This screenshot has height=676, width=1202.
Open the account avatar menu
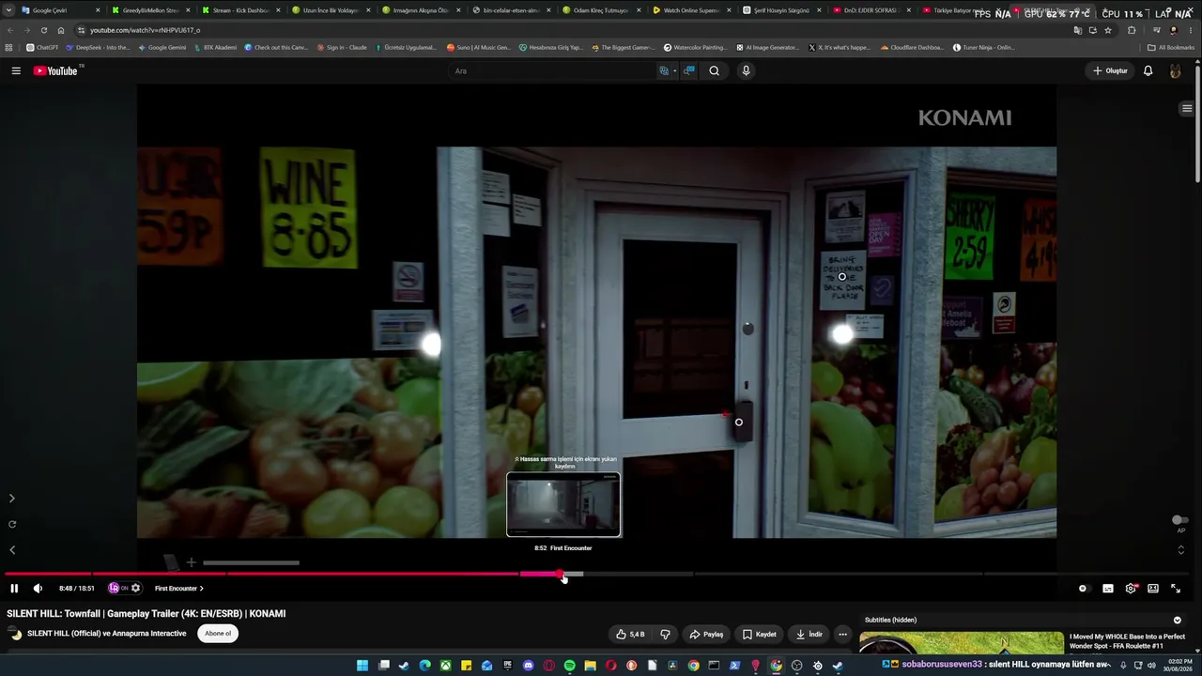(x=1175, y=70)
